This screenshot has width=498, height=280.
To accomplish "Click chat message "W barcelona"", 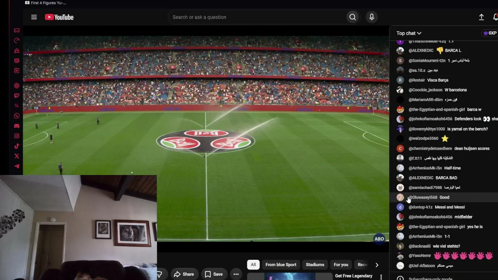I will point(456,90).
